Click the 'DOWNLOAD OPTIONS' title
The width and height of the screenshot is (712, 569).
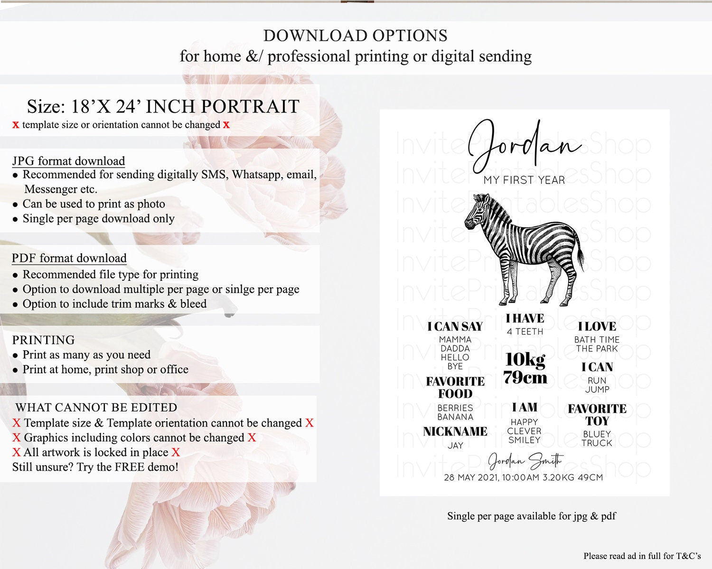(x=355, y=36)
